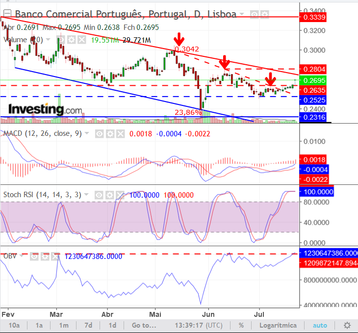Click the MACD (12, 26, close, 9) legend title

tap(43, 133)
